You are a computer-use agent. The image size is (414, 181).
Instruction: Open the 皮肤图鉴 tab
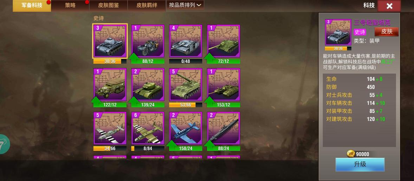(x=109, y=5)
